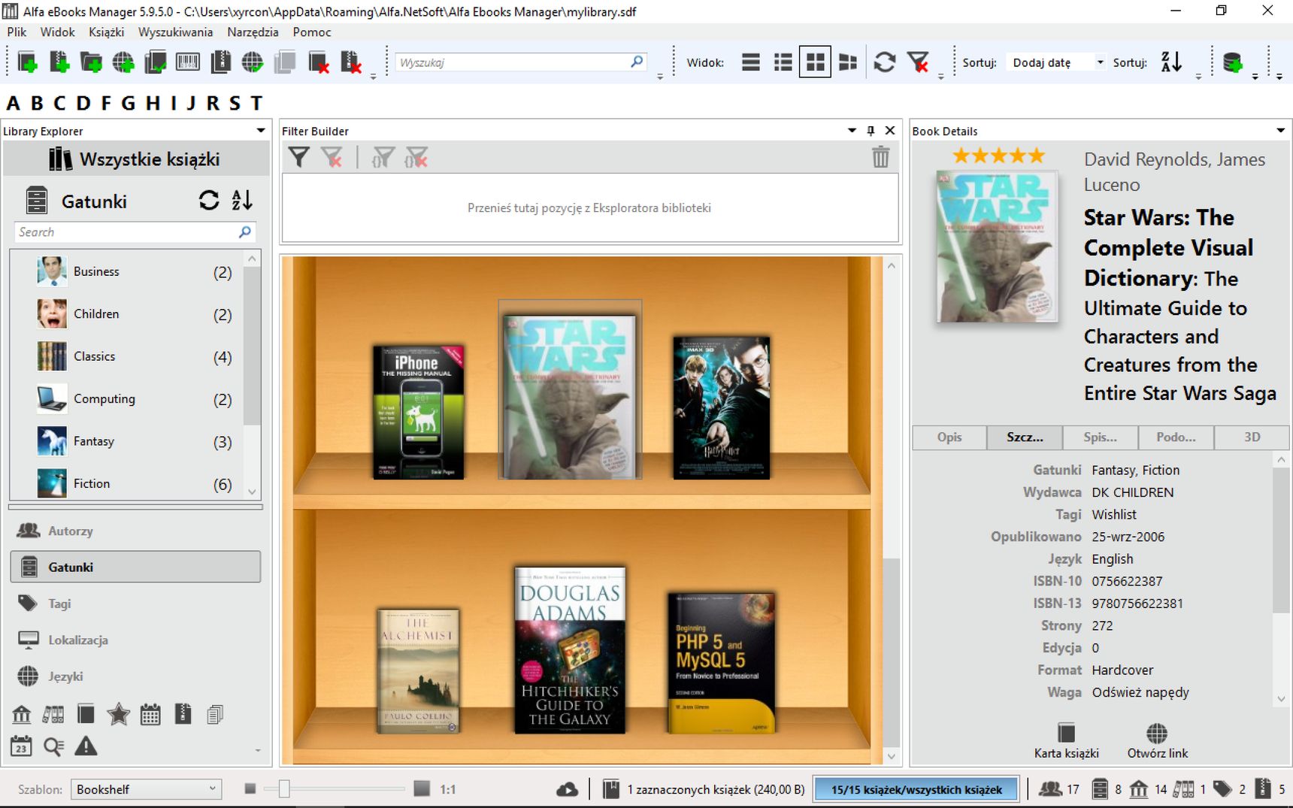The image size is (1293, 808).
Task: Click the add database icon
Action: [1233, 62]
